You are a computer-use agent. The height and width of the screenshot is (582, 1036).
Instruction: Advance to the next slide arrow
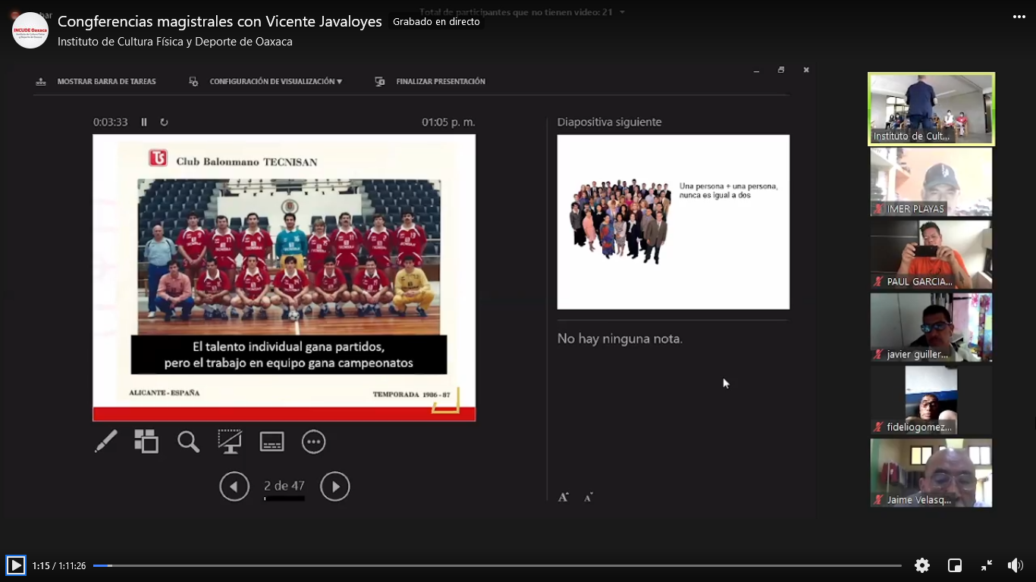coord(335,487)
